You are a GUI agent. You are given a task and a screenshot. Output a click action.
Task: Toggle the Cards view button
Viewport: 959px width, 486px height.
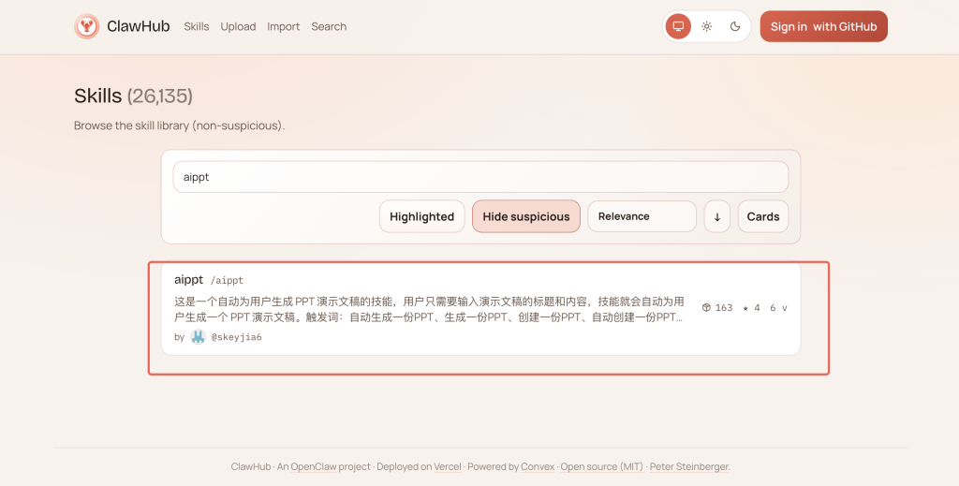pyautogui.click(x=762, y=216)
